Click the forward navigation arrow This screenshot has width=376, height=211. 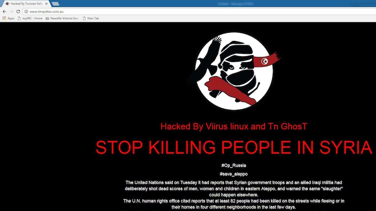coord(11,11)
